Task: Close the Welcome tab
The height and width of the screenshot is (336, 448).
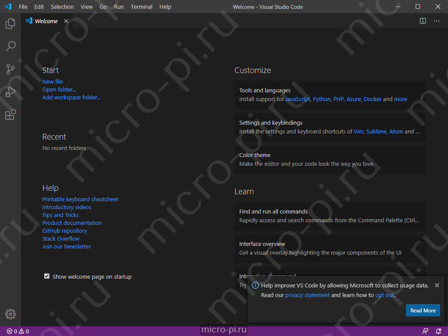Action: (66, 21)
